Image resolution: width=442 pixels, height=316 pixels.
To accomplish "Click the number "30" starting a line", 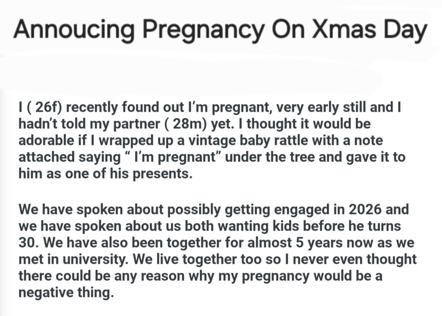I will pyautogui.click(x=28, y=243).
